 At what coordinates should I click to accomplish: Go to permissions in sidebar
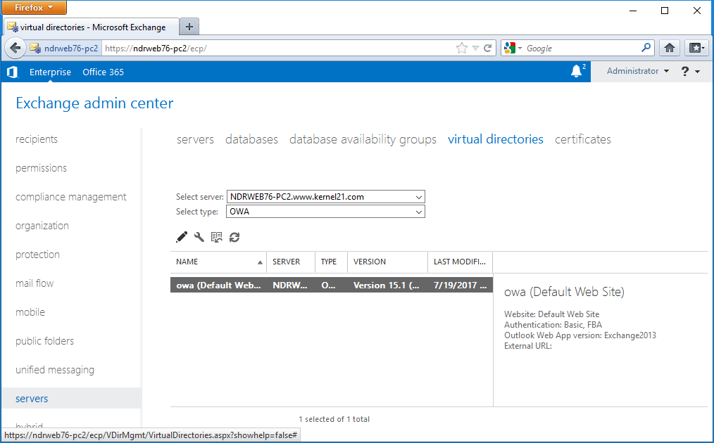pos(41,168)
